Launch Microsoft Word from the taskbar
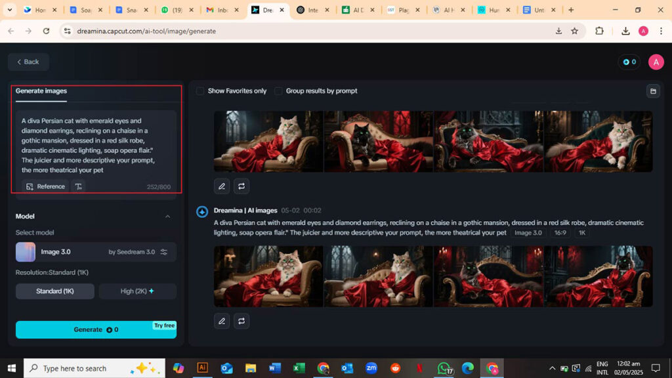 point(275,367)
